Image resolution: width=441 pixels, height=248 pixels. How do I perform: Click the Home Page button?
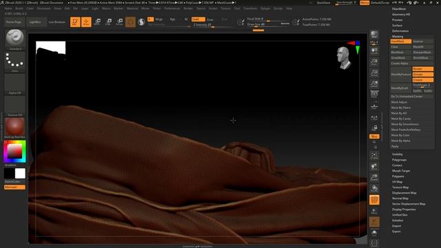(x=14, y=22)
